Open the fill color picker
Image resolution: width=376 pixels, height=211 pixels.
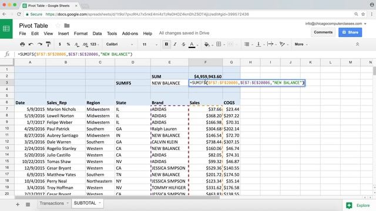[x=206, y=45]
